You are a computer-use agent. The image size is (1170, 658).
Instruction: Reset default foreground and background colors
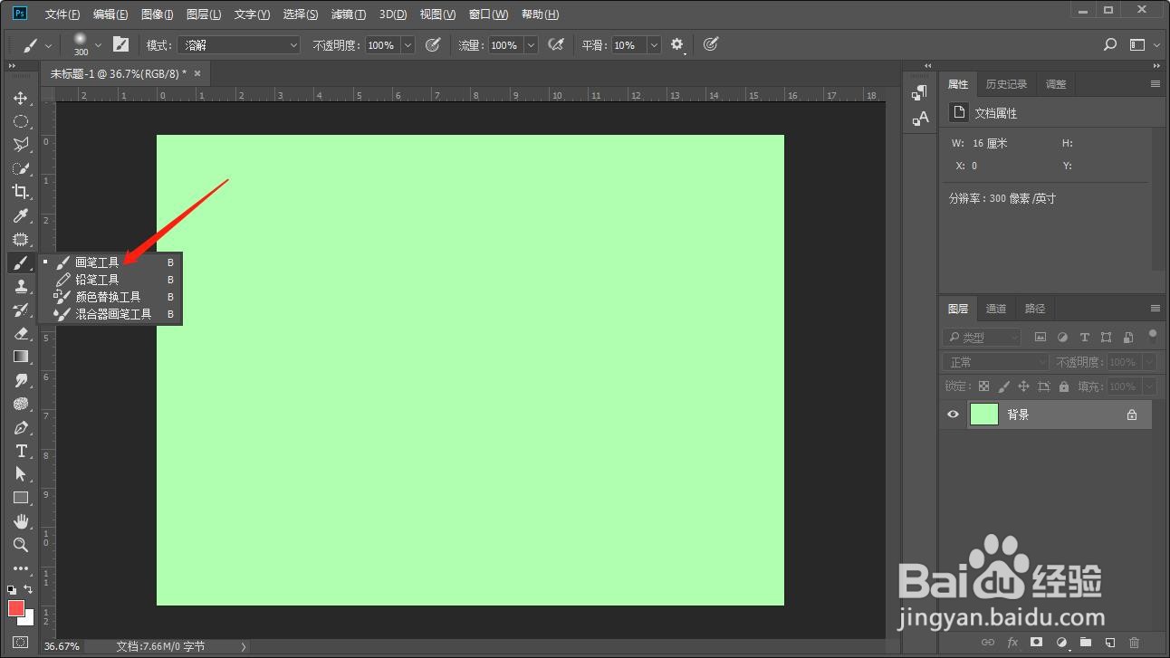tap(12, 589)
